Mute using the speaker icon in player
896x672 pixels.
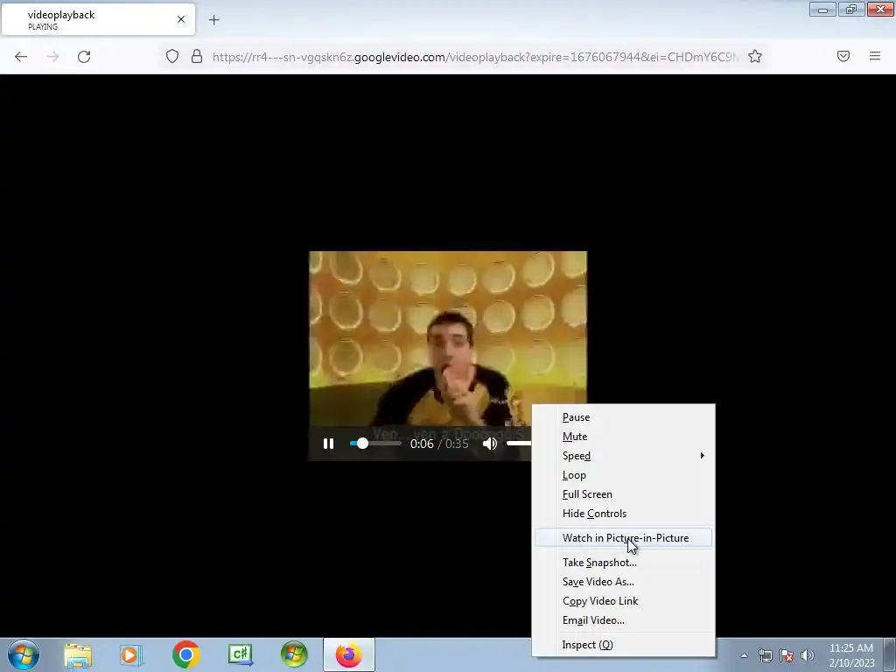[x=490, y=444]
